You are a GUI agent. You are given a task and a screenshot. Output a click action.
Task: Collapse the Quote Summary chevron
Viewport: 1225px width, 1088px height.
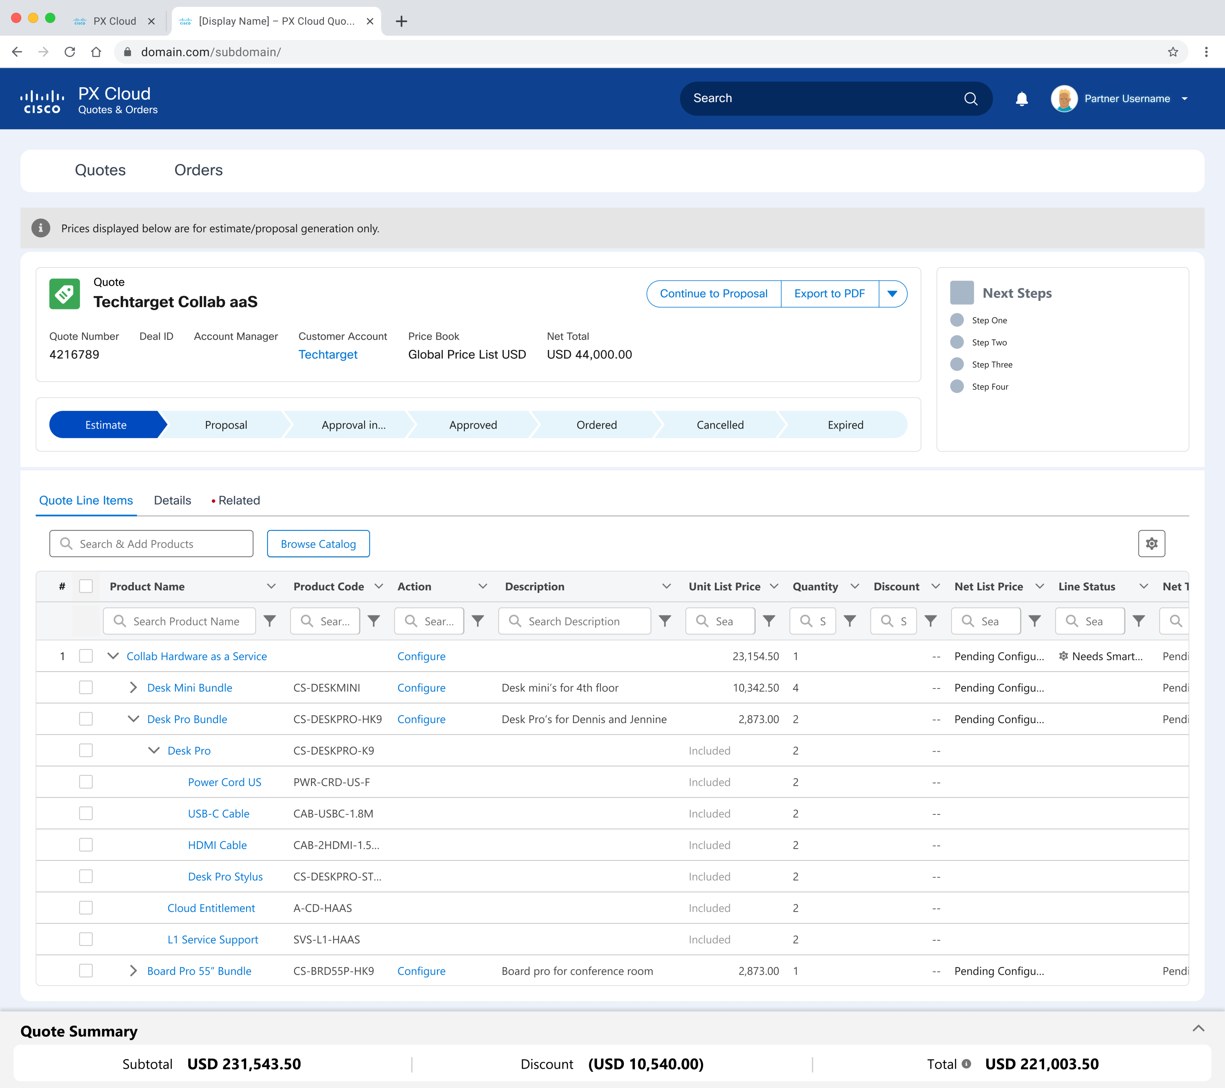click(x=1198, y=1029)
